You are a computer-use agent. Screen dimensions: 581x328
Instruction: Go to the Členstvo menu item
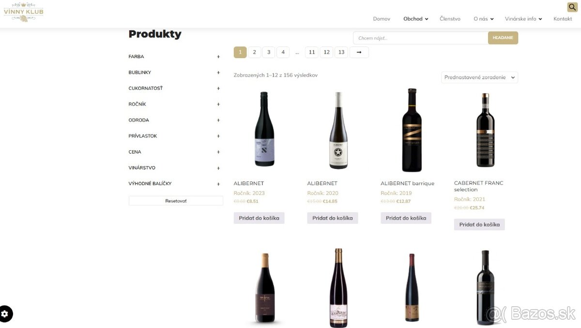pos(450,19)
